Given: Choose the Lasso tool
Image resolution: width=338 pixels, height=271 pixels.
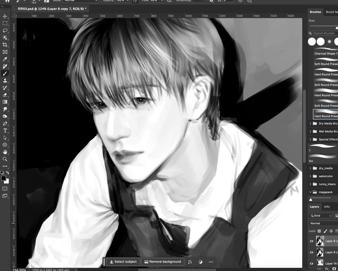Looking at the screenshot, I should tap(5, 30).
